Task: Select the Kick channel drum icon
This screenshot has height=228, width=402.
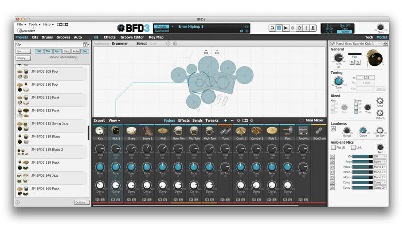Action: pyautogui.click(x=100, y=131)
